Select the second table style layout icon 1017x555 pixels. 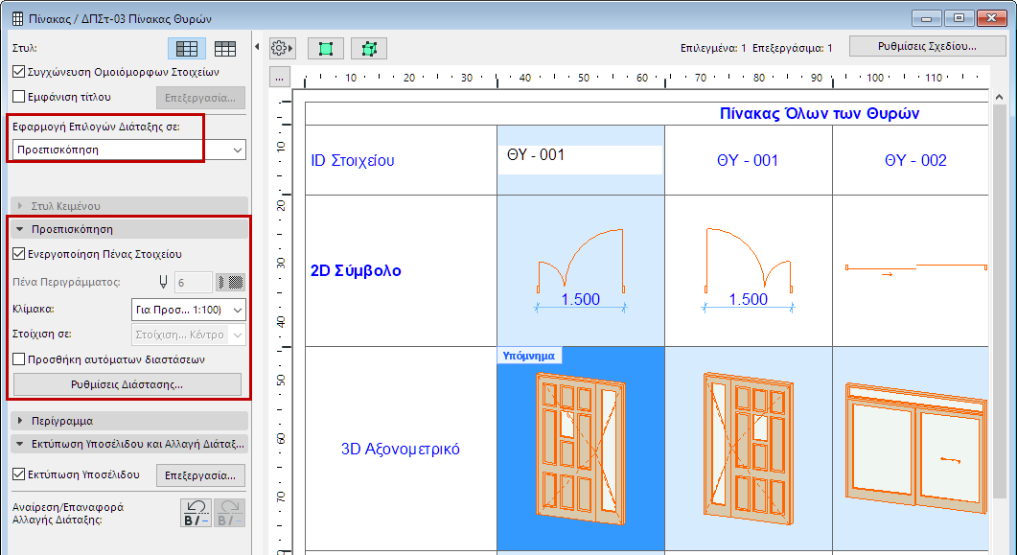click(x=225, y=48)
